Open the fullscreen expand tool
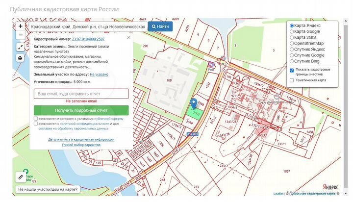Viewport: 353px width, 202px height. [x=20, y=47]
